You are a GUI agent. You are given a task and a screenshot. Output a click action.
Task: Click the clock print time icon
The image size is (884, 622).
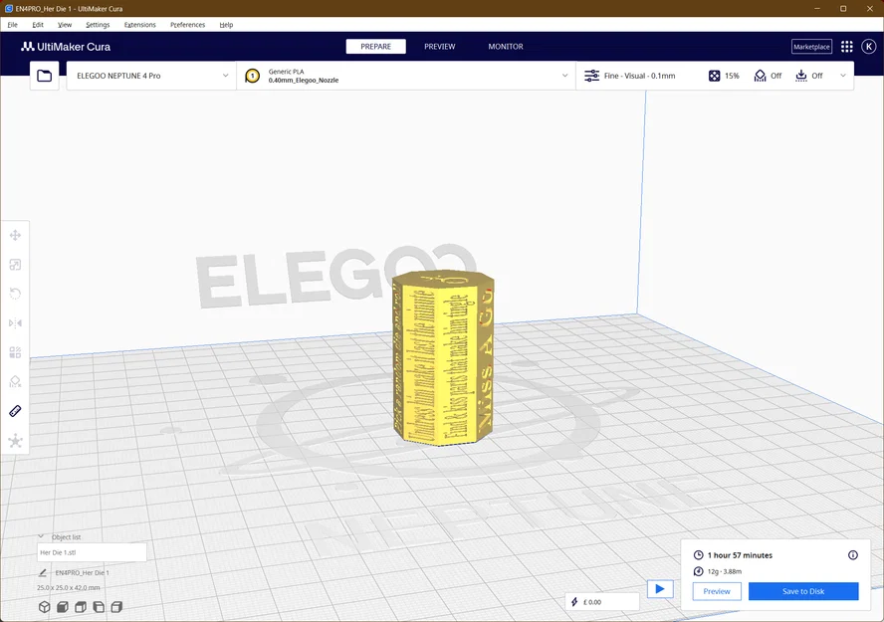(x=698, y=555)
